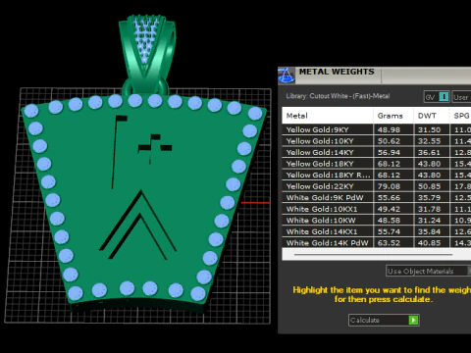471x353 pixels.
Task: Click grams value 56.94
Action: click(x=389, y=152)
